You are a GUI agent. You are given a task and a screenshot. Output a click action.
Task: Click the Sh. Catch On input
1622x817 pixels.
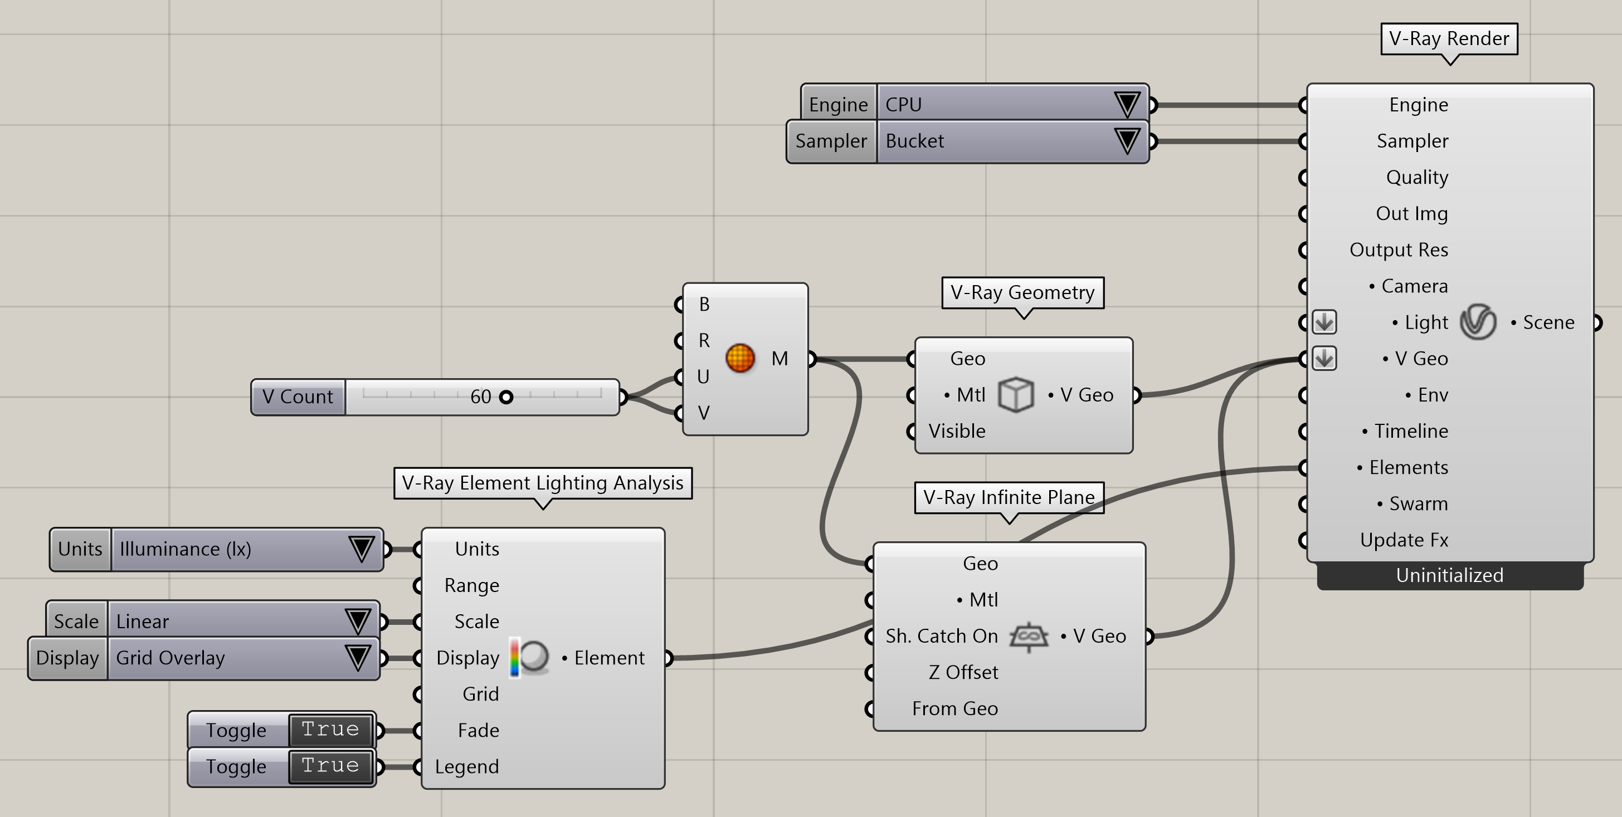tap(941, 637)
